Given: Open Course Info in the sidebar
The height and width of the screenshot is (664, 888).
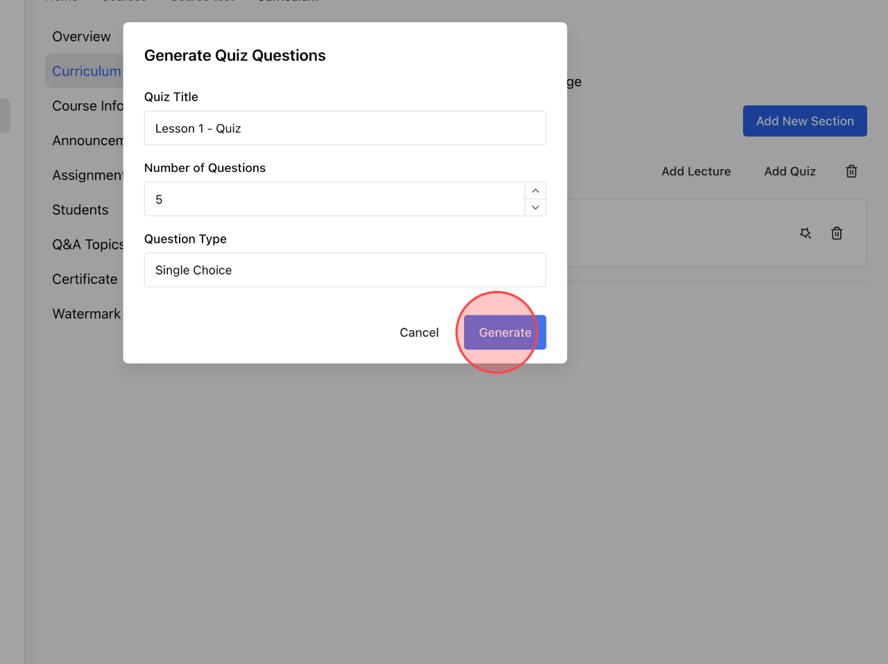Looking at the screenshot, I should (x=87, y=106).
